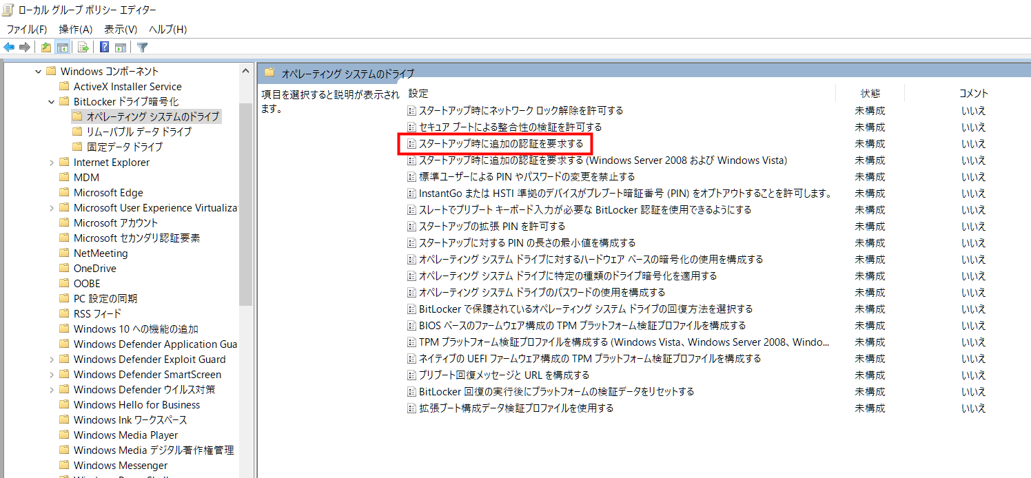Sort by the 状態 column header

(x=870, y=94)
